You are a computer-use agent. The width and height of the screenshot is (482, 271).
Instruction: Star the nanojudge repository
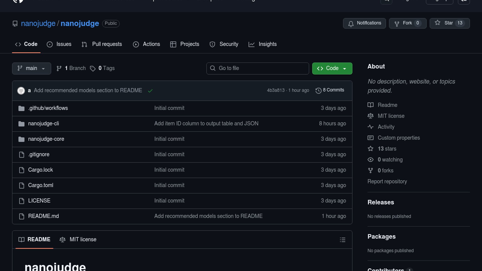pyautogui.click(x=449, y=23)
